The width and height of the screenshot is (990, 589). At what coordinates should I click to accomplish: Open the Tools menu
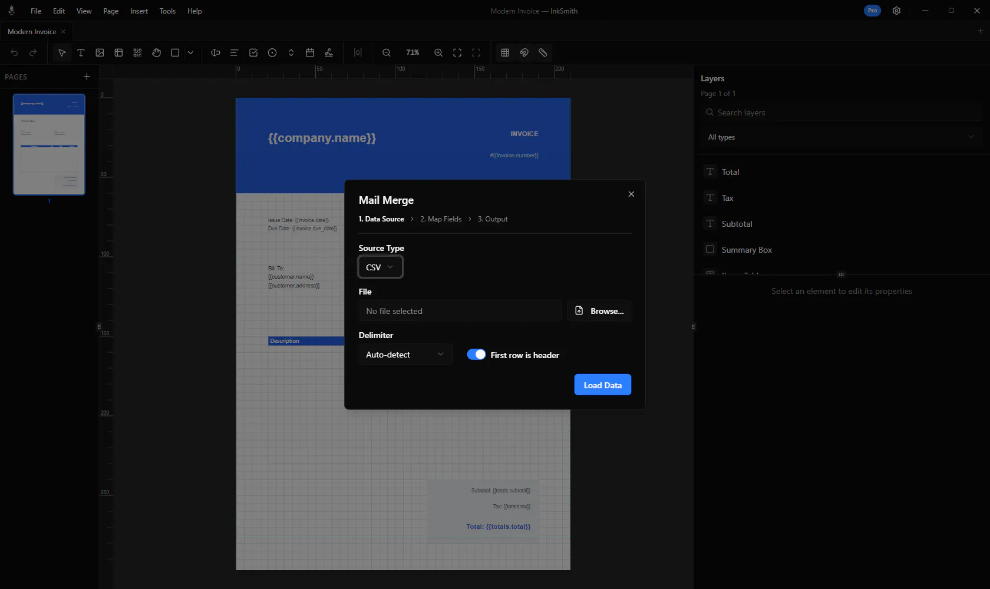coord(167,11)
